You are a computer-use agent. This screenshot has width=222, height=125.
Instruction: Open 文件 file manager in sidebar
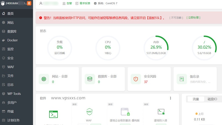point(11,76)
